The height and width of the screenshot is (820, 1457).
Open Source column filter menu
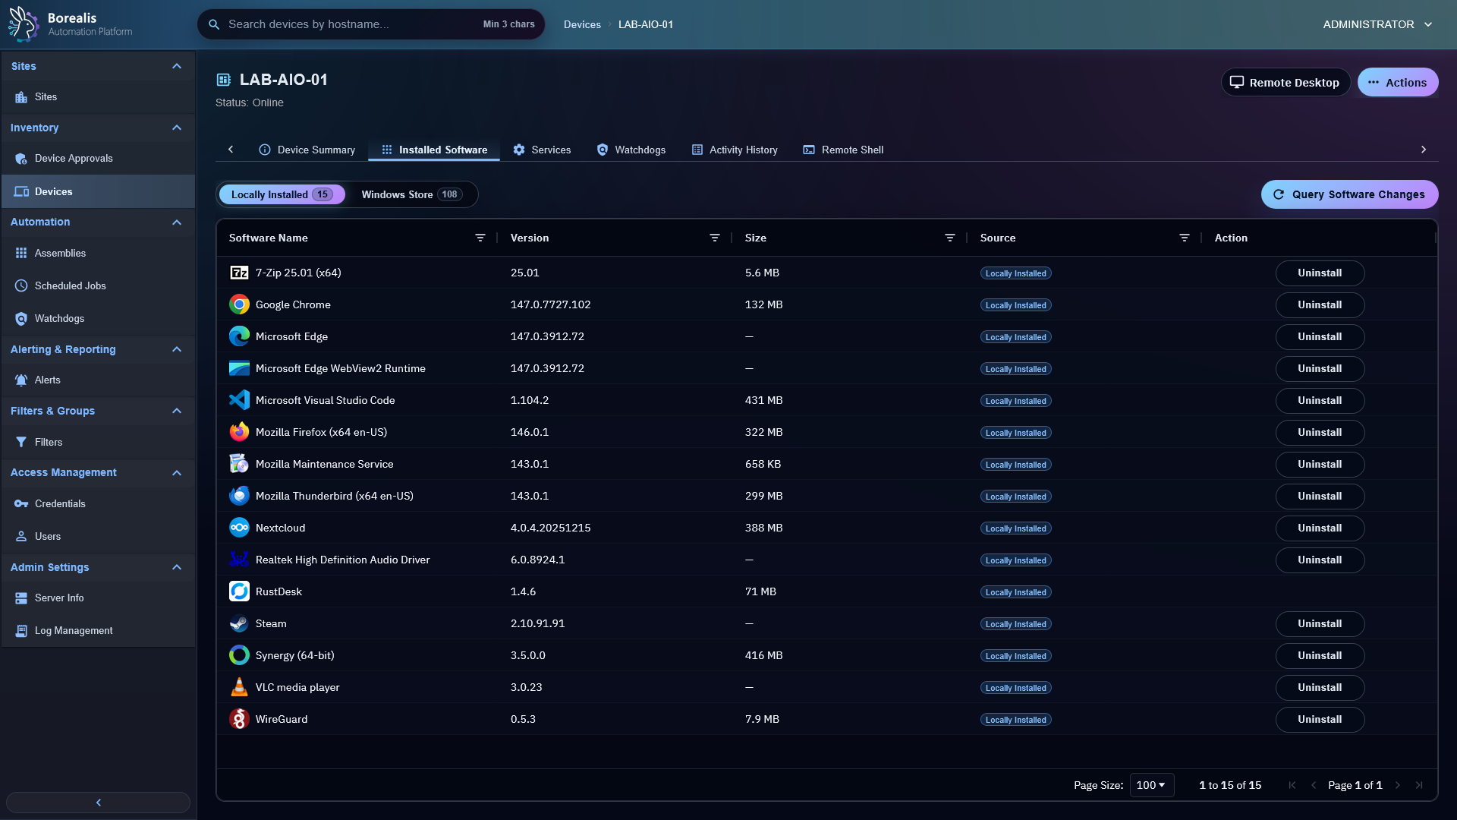tap(1185, 238)
